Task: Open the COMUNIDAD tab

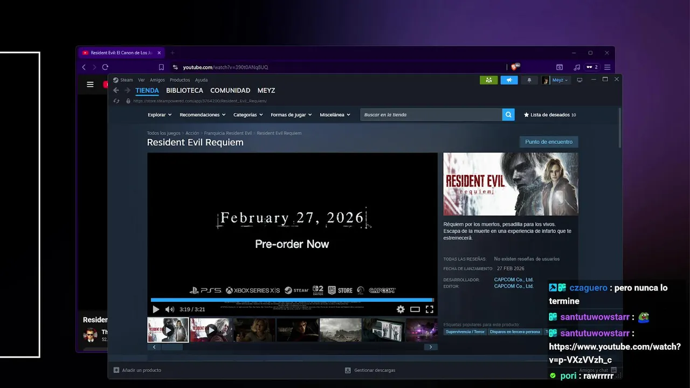Action: pyautogui.click(x=230, y=91)
